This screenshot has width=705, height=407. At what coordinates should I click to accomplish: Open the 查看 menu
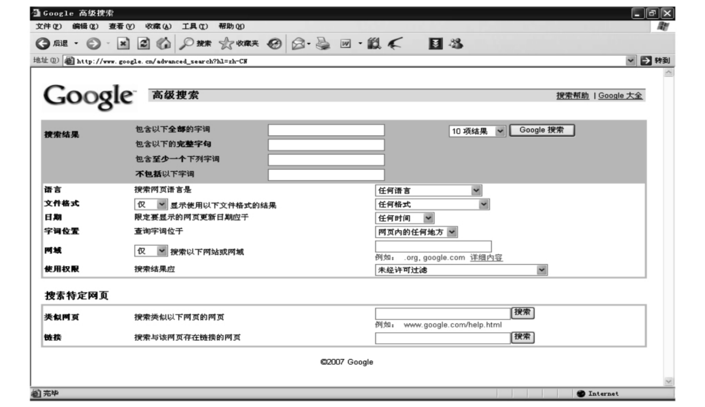122,27
